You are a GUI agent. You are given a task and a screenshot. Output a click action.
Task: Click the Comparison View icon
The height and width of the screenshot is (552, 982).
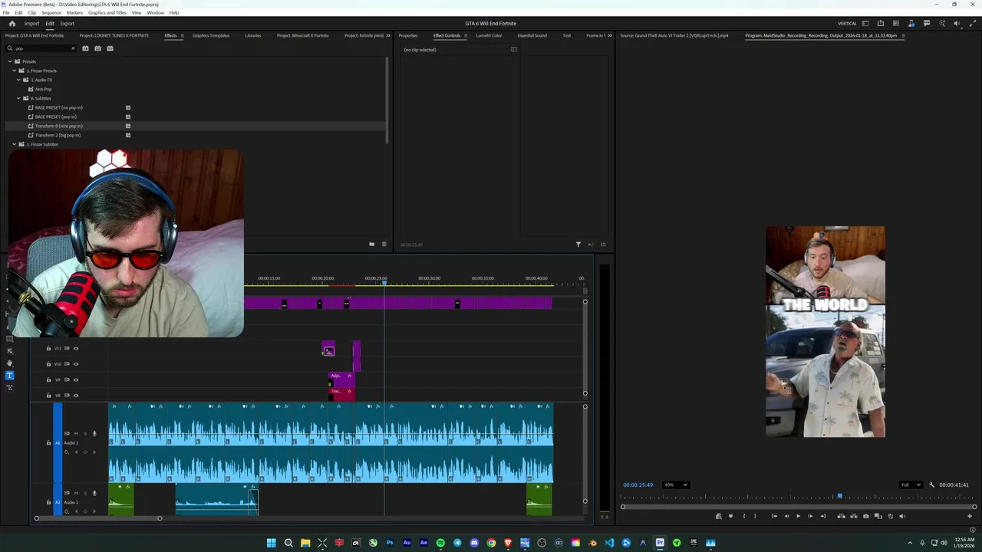tap(878, 516)
